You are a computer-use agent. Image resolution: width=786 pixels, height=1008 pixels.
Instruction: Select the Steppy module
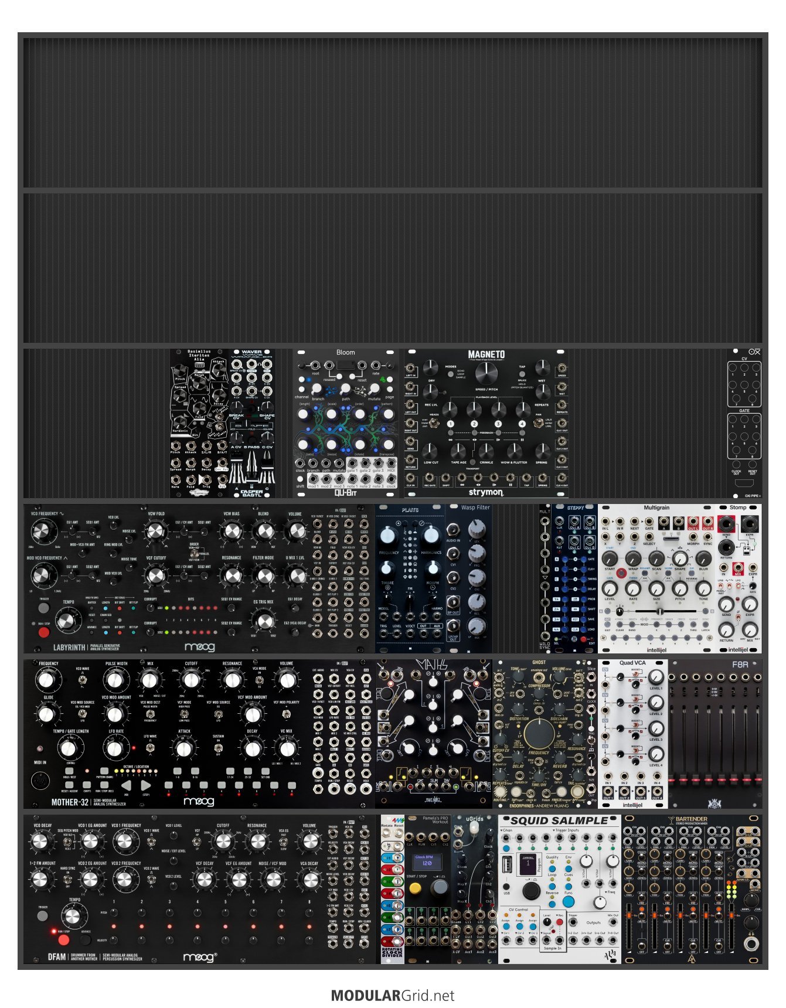pyautogui.click(x=574, y=578)
